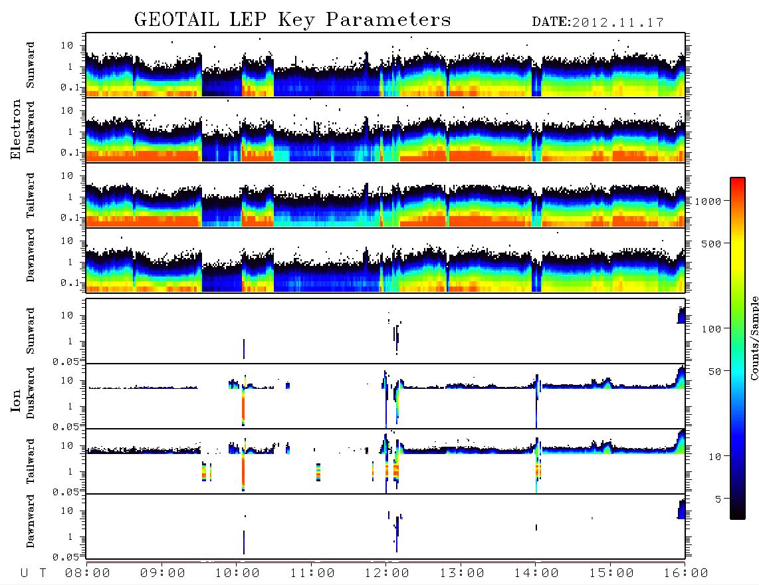Click inside the Electron Sunward spectrogram panel
The image size is (759, 585).
click(385, 65)
